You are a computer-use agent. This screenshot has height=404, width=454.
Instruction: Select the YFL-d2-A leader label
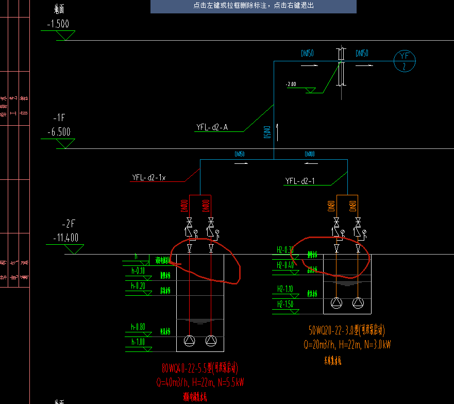(212, 127)
